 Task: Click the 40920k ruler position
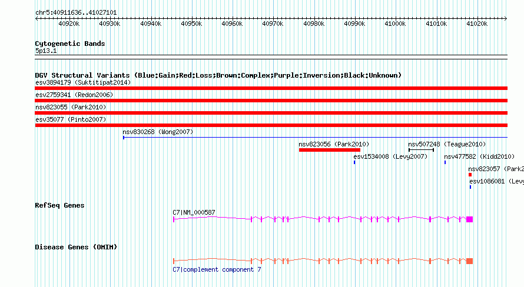69,24
